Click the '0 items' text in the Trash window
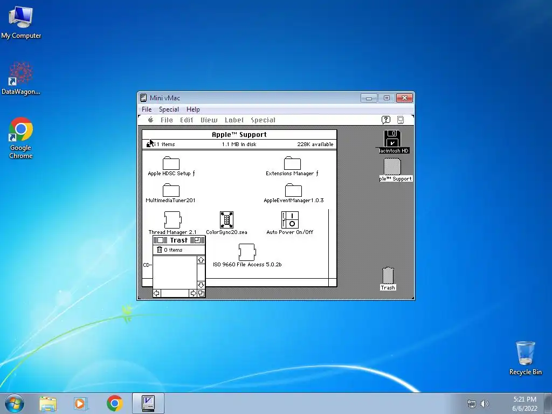552x414 pixels. 173,250
